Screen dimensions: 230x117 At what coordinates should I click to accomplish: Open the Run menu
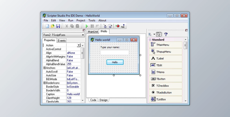[71, 20]
